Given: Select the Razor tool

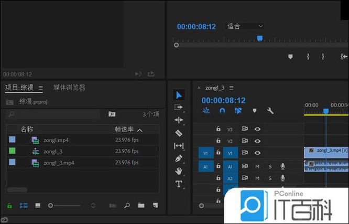Looking at the screenshot, I should tap(179, 133).
